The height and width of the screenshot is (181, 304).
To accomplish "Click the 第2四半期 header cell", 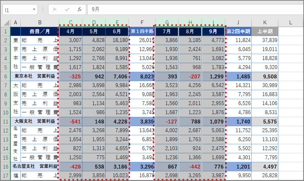I will [238, 32].
